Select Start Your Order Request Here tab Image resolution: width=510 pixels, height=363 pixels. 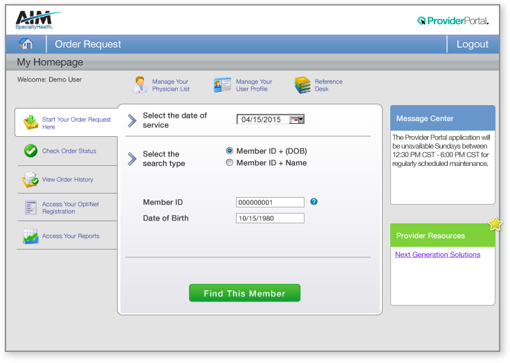click(x=66, y=123)
